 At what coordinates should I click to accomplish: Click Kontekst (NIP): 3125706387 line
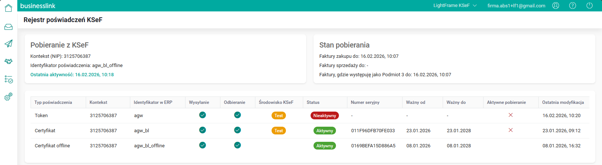point(60,56)
